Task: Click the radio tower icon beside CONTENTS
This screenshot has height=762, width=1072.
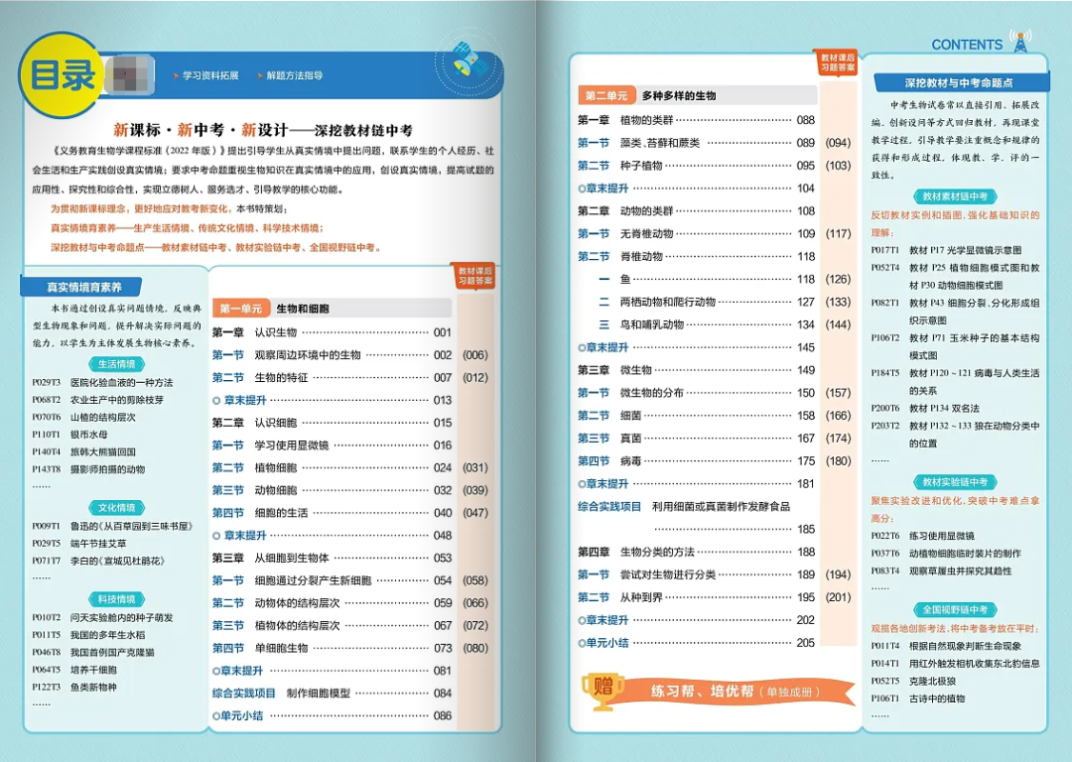Action: tap(1020, 41)
